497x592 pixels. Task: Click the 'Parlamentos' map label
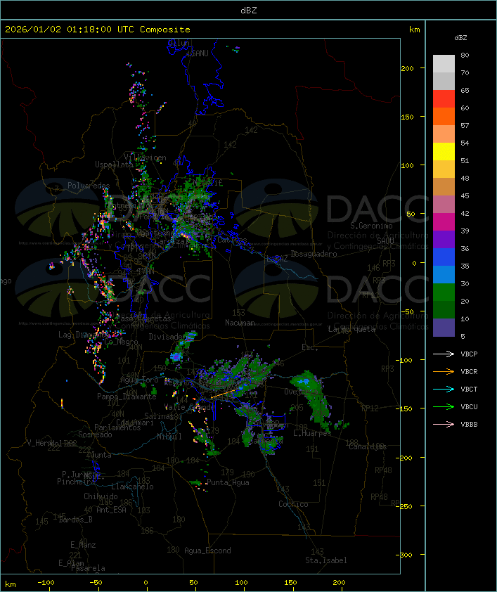point(117,427)
